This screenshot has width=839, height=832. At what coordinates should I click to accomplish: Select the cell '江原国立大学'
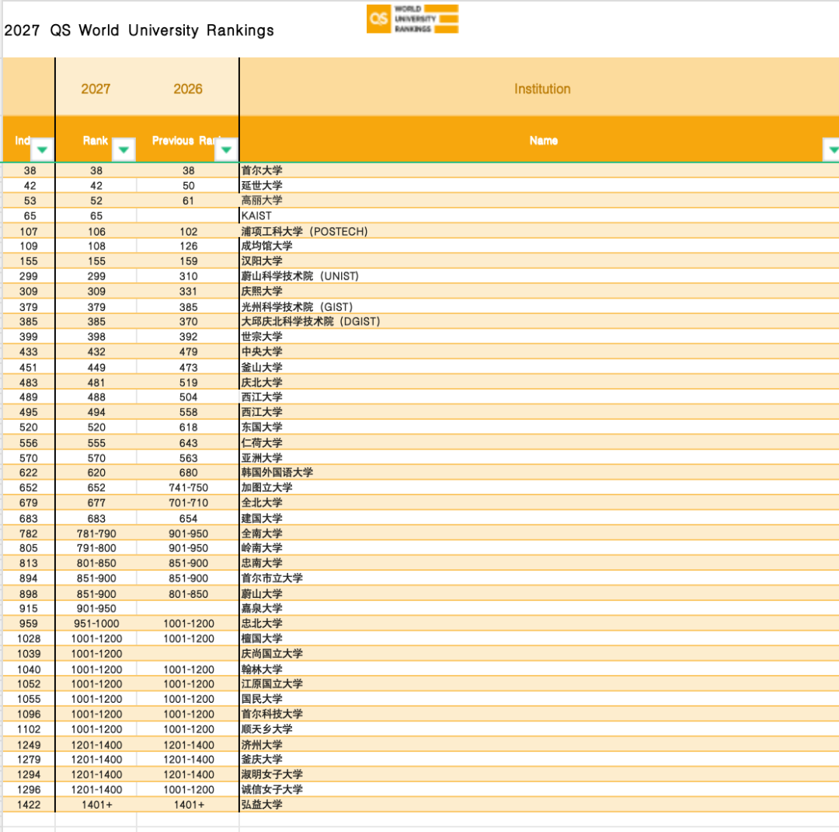coord(539,684)
